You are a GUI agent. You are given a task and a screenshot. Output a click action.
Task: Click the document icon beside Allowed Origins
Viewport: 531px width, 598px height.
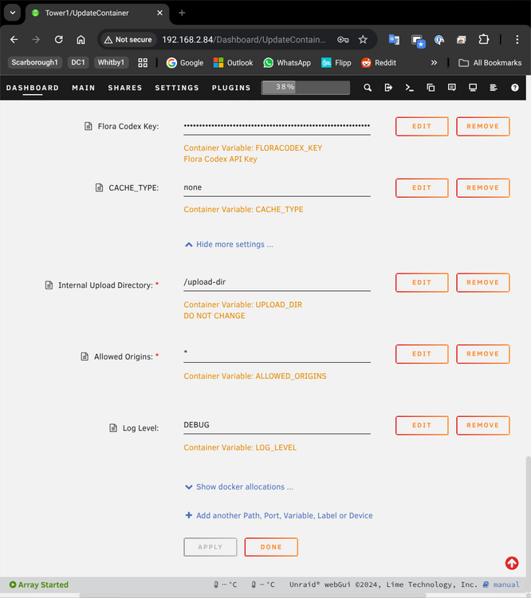tap(85, 356)
